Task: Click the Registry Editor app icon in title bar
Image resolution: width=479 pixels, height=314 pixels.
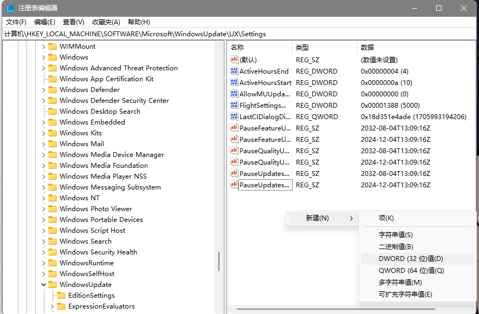Action: 10,8
